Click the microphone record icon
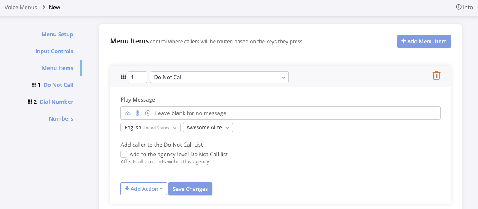The image size is (478, 209). tap(137, 113)
